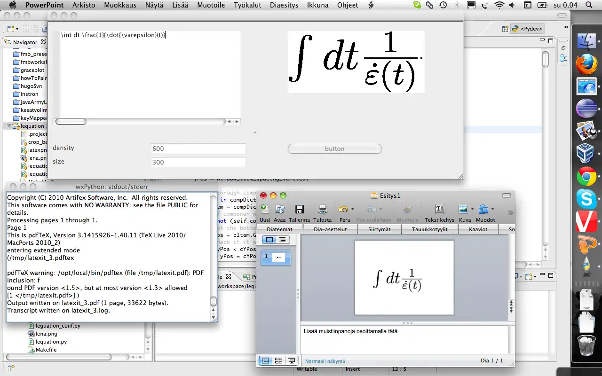This screenshot has height=376, width=602.
Task: Open the Taulukkotyylit tab
Action: pos(429,229)
